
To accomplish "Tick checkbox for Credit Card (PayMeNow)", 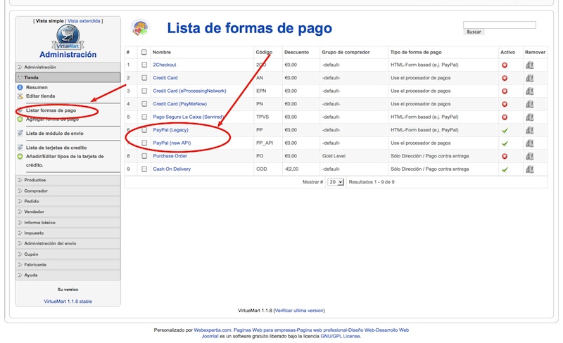I will [x=144, y=104].
